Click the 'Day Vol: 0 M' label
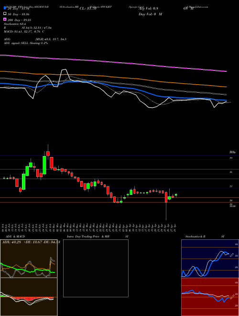Viewport: 239px width, 316px height. coord(150,14)
